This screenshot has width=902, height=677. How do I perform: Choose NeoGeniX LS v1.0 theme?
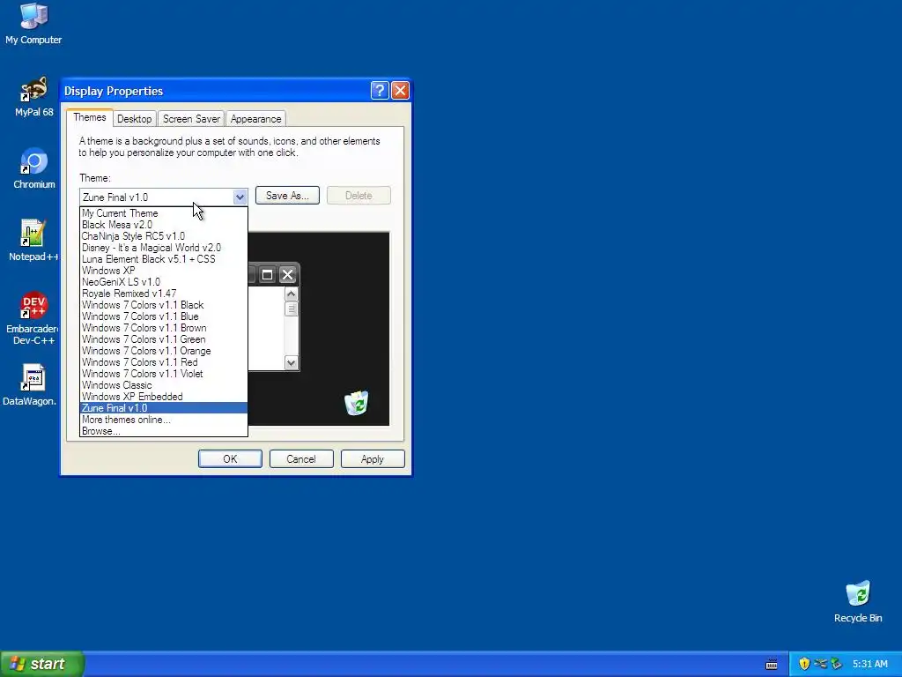coord(163,282)
